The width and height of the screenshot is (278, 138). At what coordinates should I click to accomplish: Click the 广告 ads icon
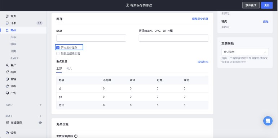(7, 93)
